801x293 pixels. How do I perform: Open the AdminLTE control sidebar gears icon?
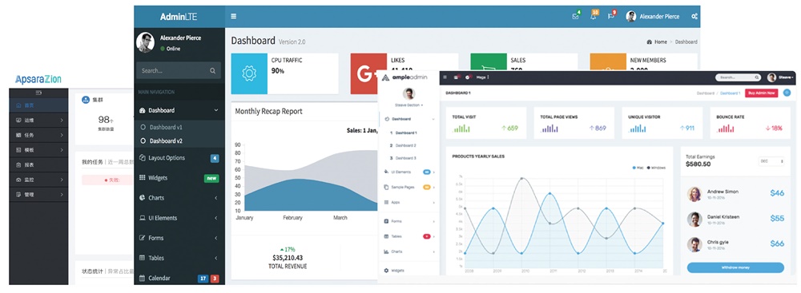coord(694,16)
